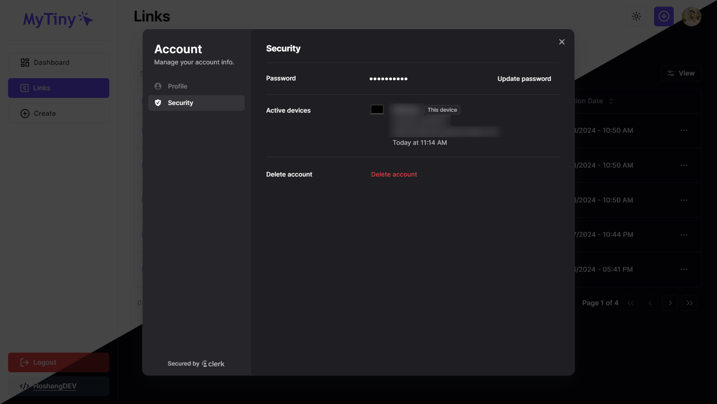
Task: Open the ellipsis actions menu on first row
Action: [684, 130]
